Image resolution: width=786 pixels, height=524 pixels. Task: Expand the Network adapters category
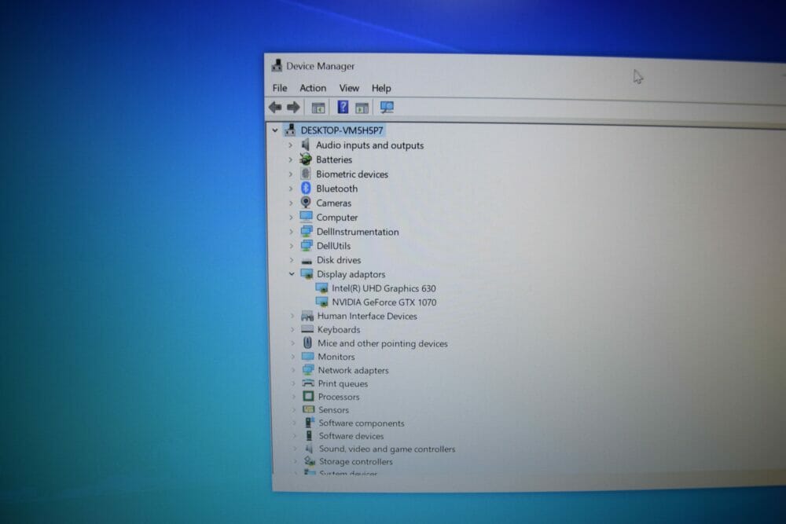click(293, 370)
